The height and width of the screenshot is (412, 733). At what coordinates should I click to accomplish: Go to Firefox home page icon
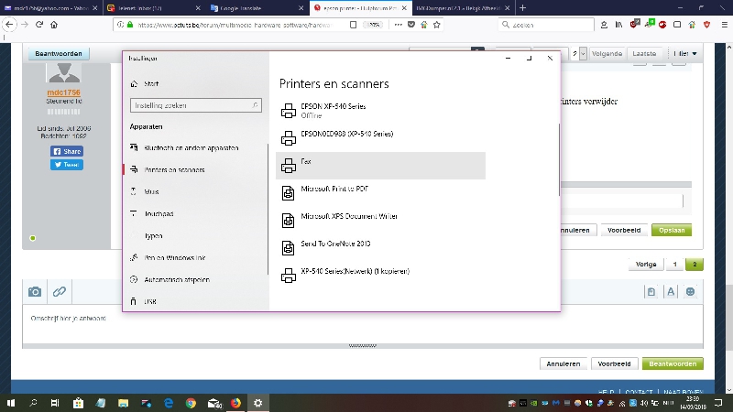[54, 25]
